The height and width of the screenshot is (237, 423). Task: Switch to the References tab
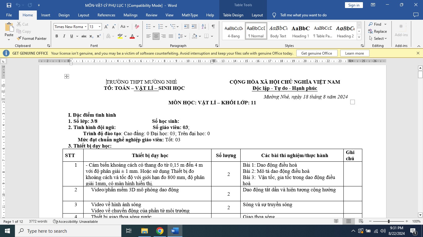tap(106, 15)
